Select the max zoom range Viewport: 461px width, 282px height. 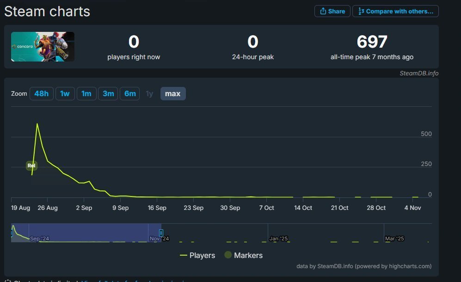pyautogui.click(x=173, y=94)
